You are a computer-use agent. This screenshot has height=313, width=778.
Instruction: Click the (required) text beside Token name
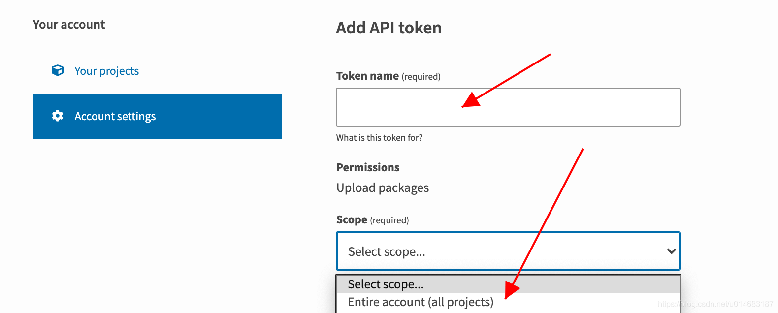click(x=421, y=77)
